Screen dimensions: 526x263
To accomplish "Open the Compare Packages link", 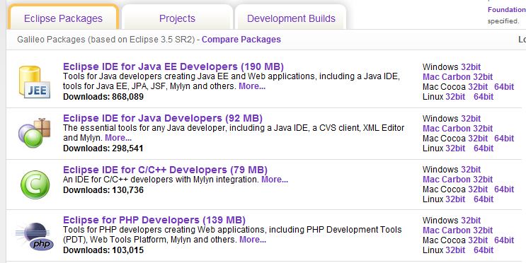I will click(241, 40).
